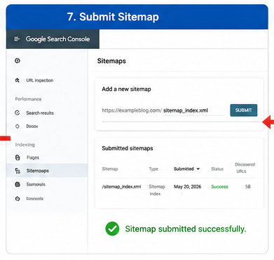Click the May 20, 2026 date cell

click(x=187, y=187)
